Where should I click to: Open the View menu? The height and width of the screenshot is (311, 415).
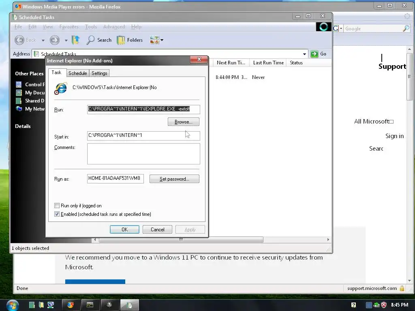pyautogui.click(x=48, y=27)
